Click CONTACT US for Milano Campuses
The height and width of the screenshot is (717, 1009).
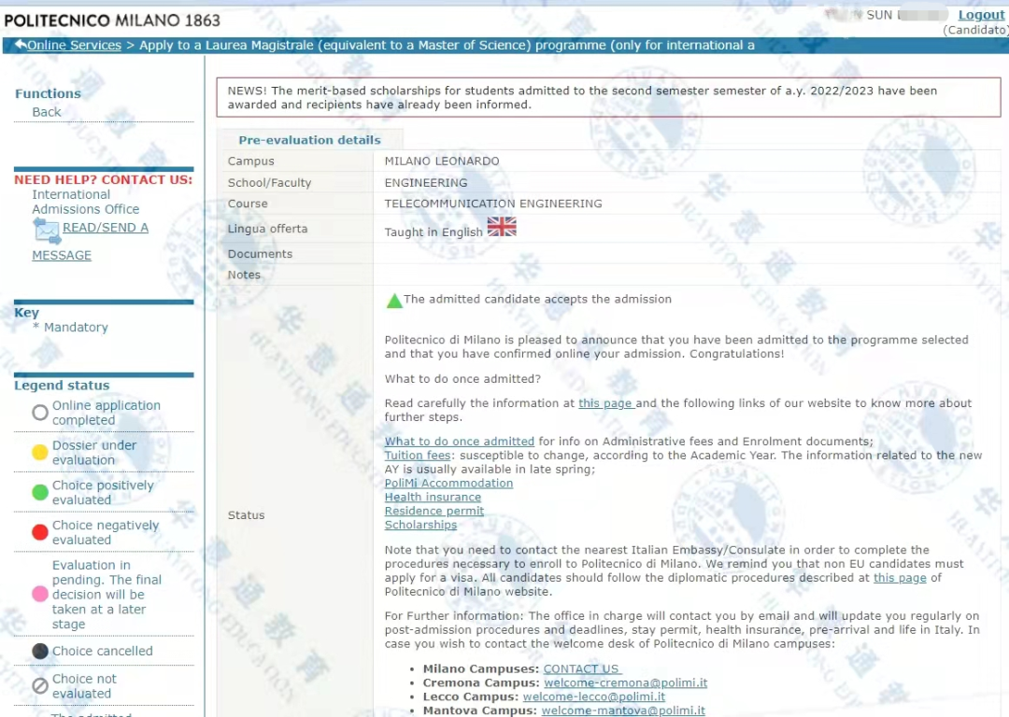[582, 668]
